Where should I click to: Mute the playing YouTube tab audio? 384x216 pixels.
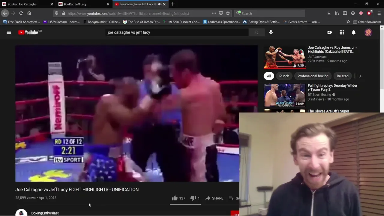tap(160, 4)
